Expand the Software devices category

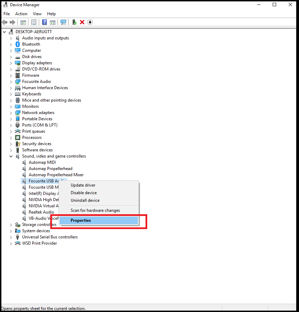coord(11,150)
